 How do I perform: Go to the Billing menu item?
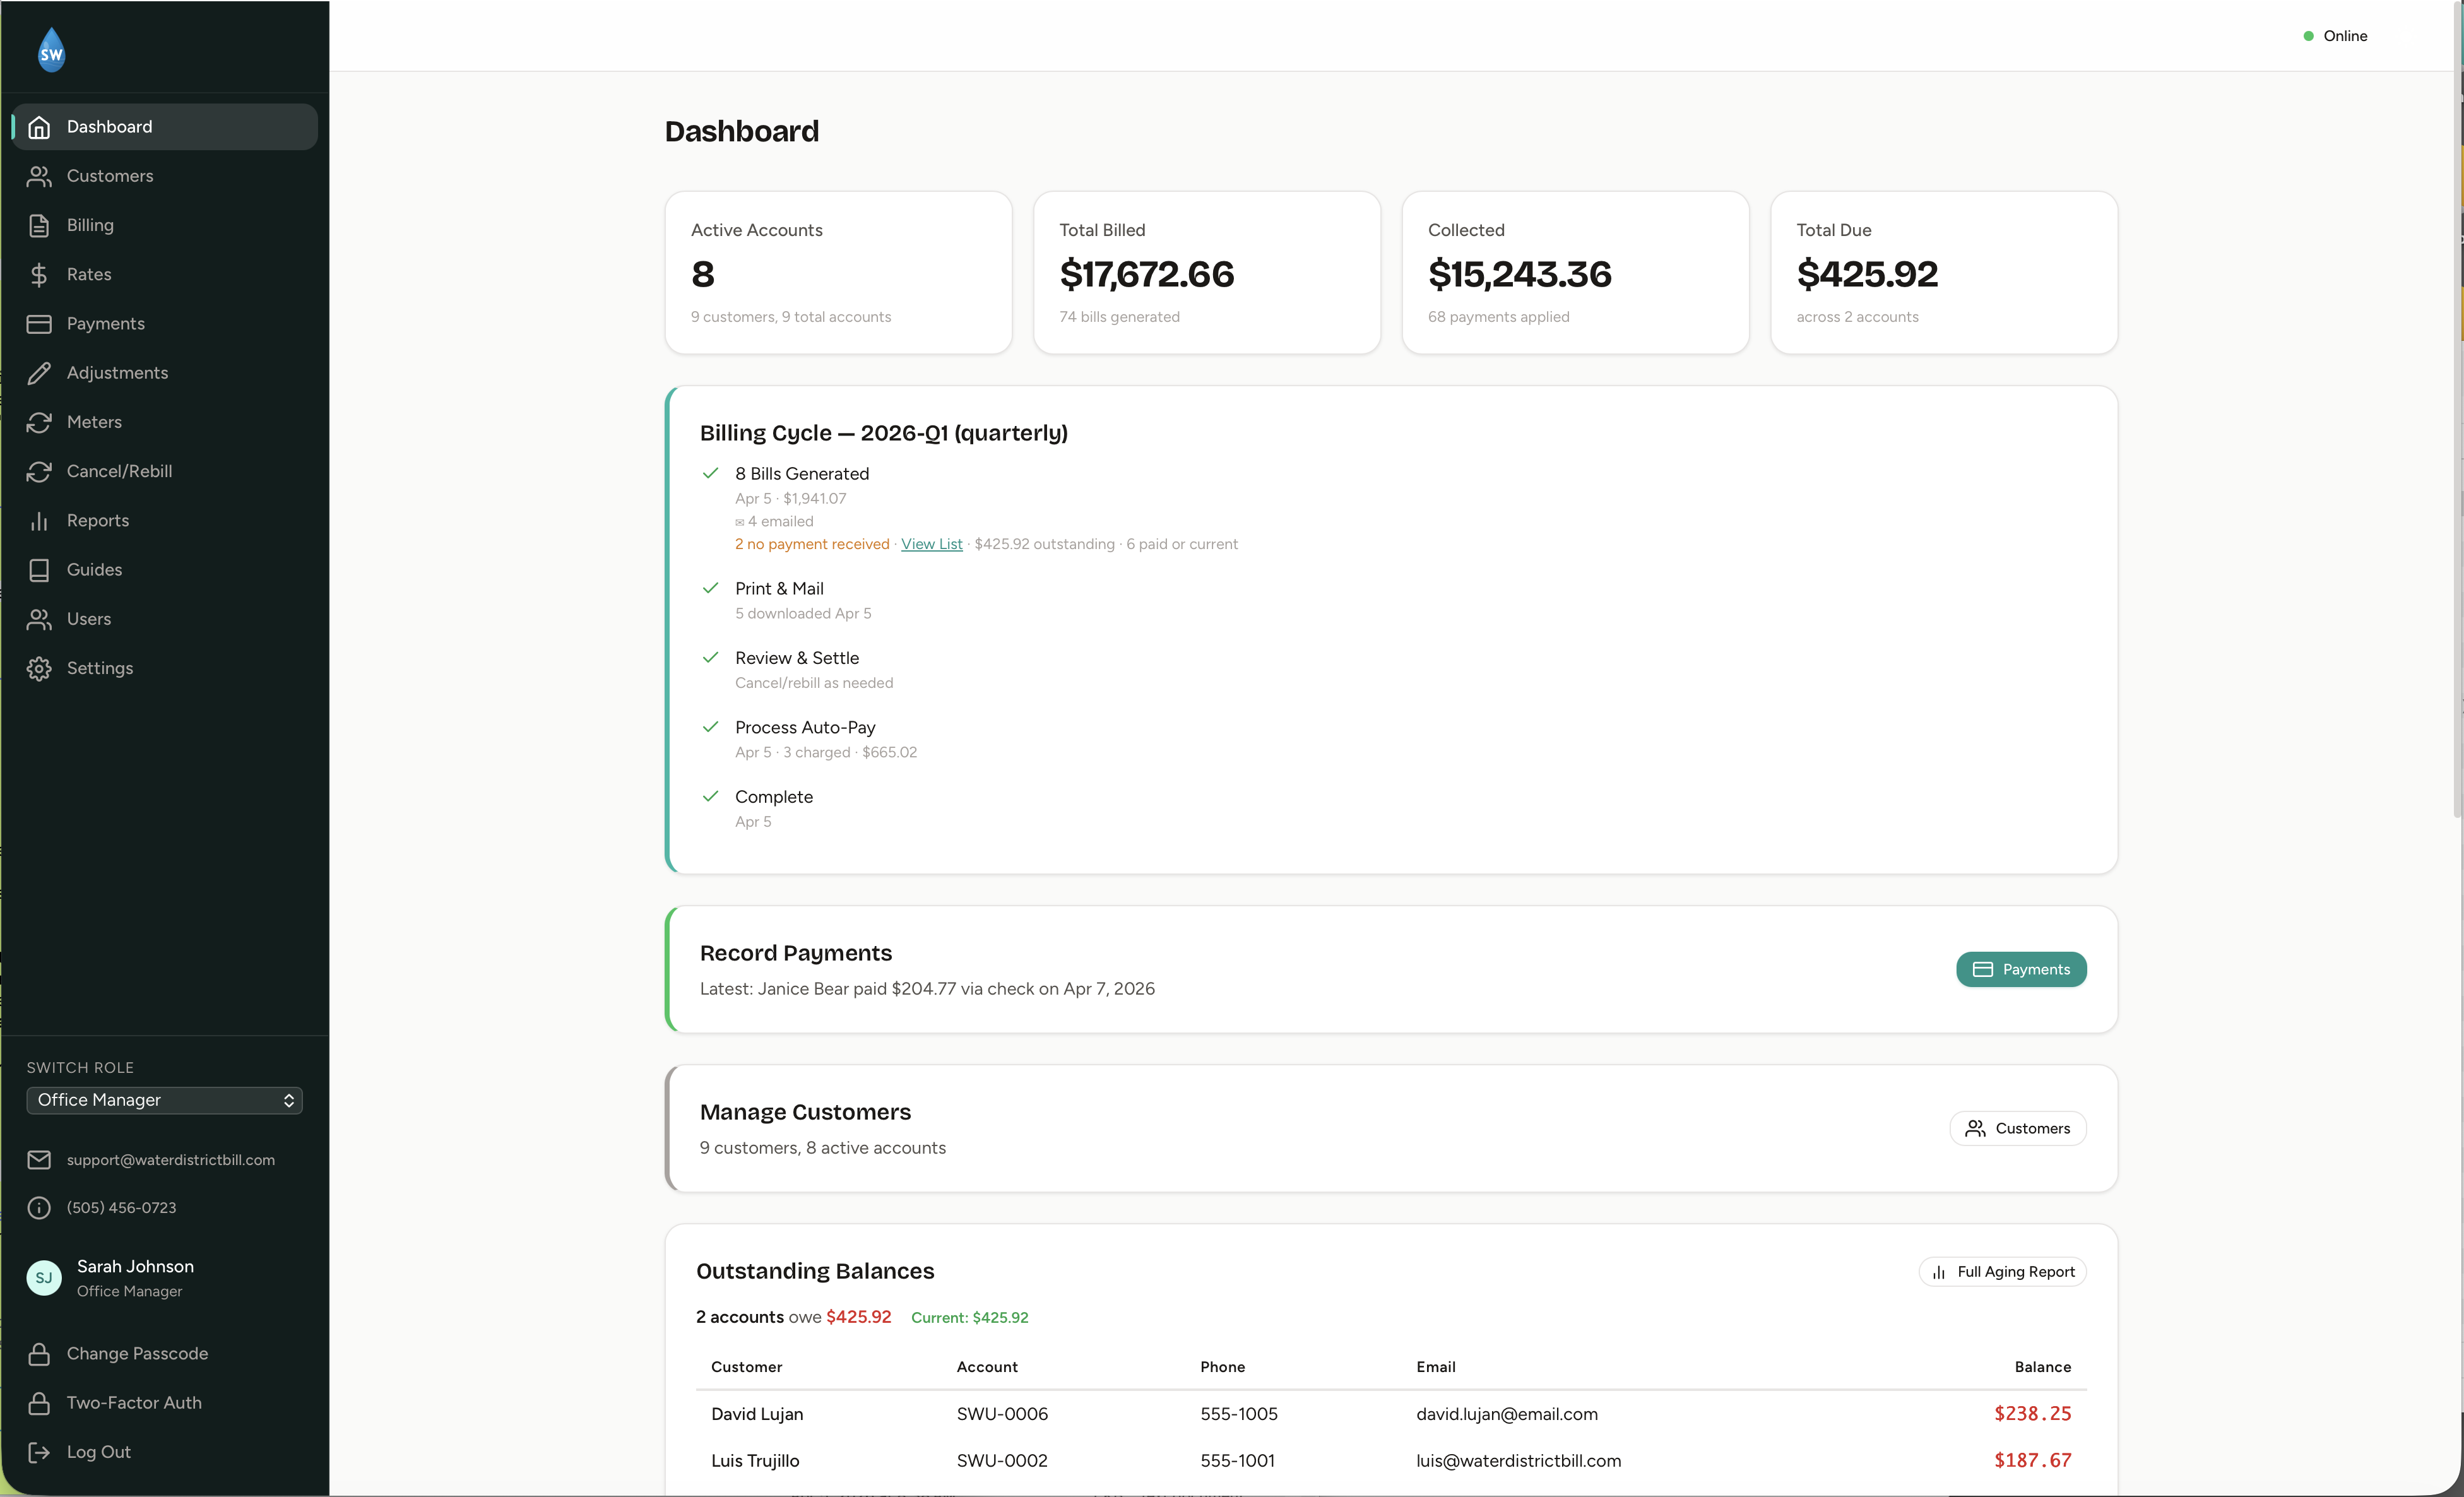point(165,226)
